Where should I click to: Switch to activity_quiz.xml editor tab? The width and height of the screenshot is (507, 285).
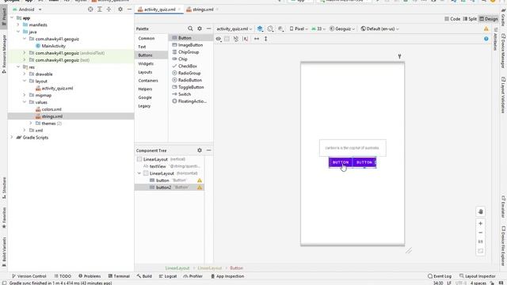(x=159, y=9)
